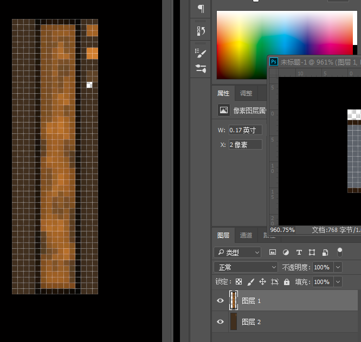Click the fill 100% value field
Image resolution: width=361 pixels, height=342 pixels.
point(323,282)
